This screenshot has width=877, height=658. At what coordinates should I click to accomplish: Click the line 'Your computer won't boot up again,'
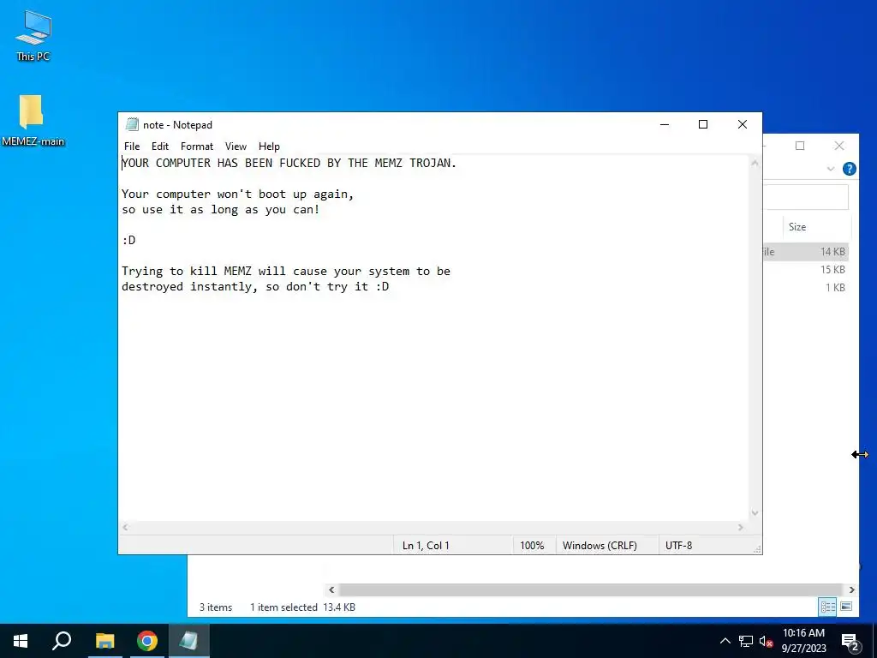(238, 194)
